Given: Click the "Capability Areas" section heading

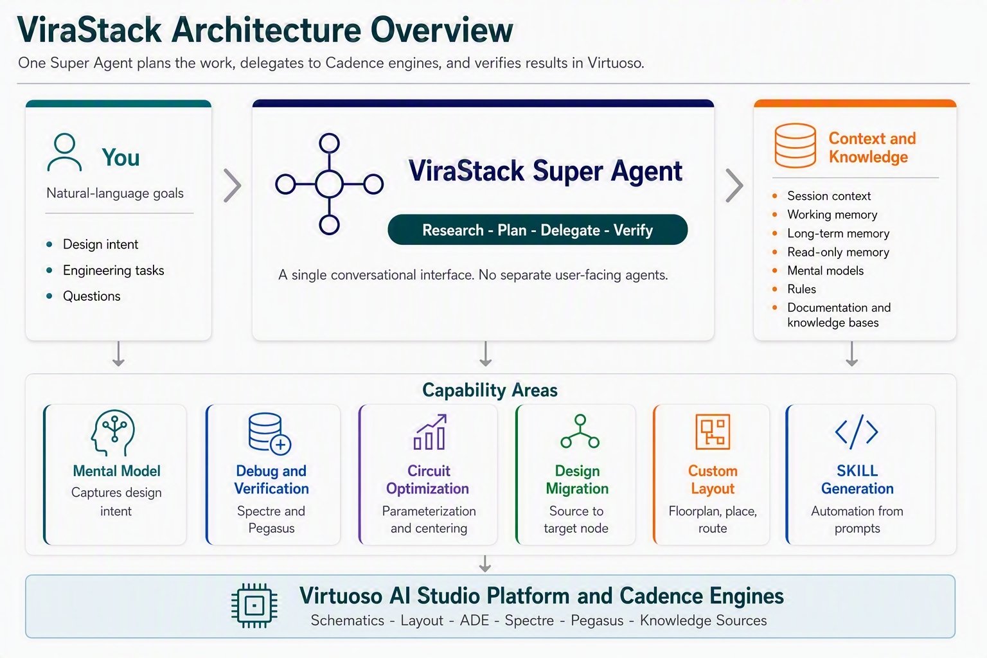Looking at the screenshot, I should (490, 390).
